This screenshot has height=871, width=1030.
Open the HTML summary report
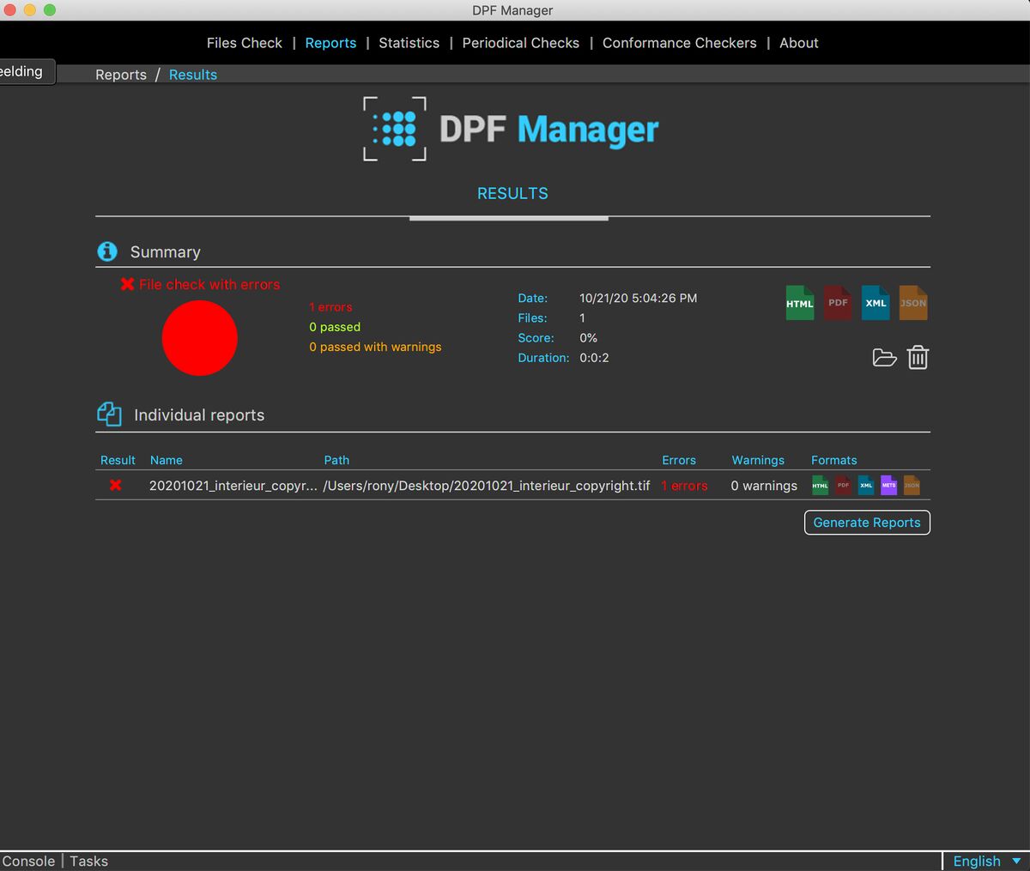coord(798,303)
